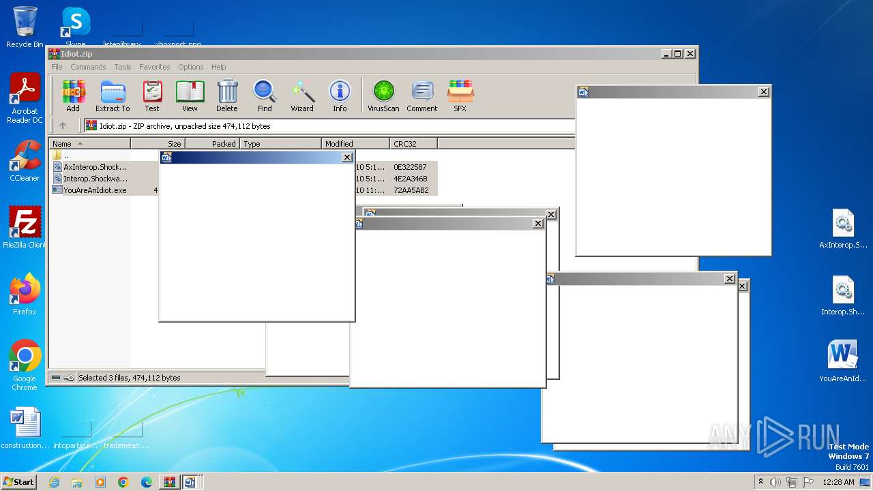This screenshot has height=491, width=873.
Task: Click CRC value 0E322587
Action: [x=410, y=167]
